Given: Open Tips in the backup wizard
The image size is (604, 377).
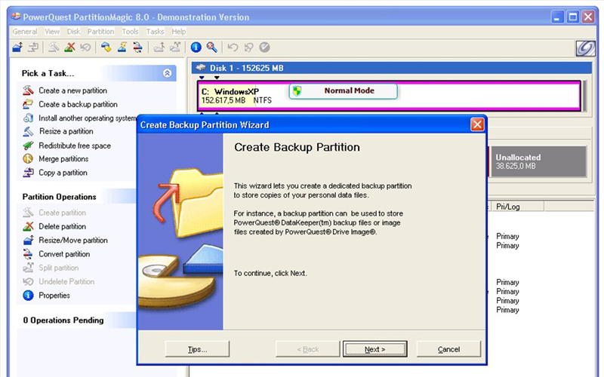Looking at the screenshot, I should [197, 349].
